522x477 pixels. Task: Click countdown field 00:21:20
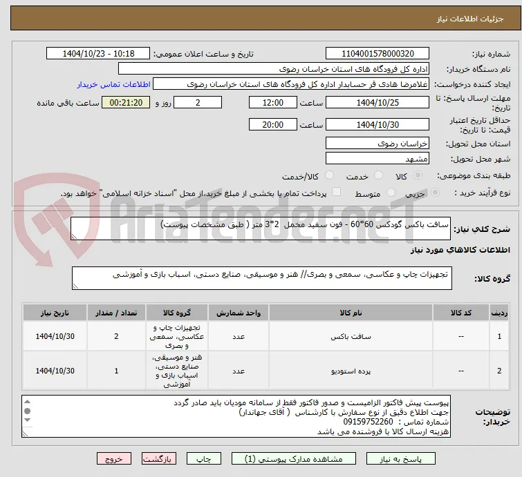(126, 102)
